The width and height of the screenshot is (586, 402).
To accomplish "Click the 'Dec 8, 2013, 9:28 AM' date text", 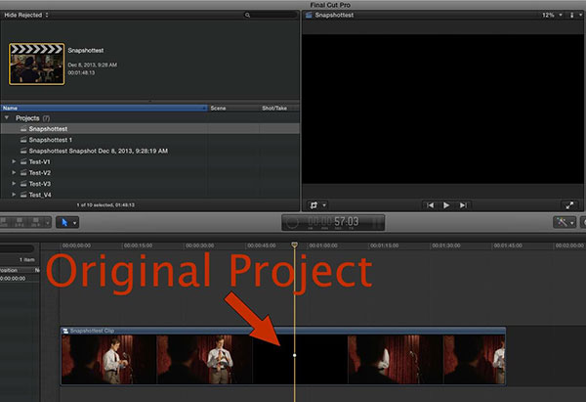I will 93,65.
